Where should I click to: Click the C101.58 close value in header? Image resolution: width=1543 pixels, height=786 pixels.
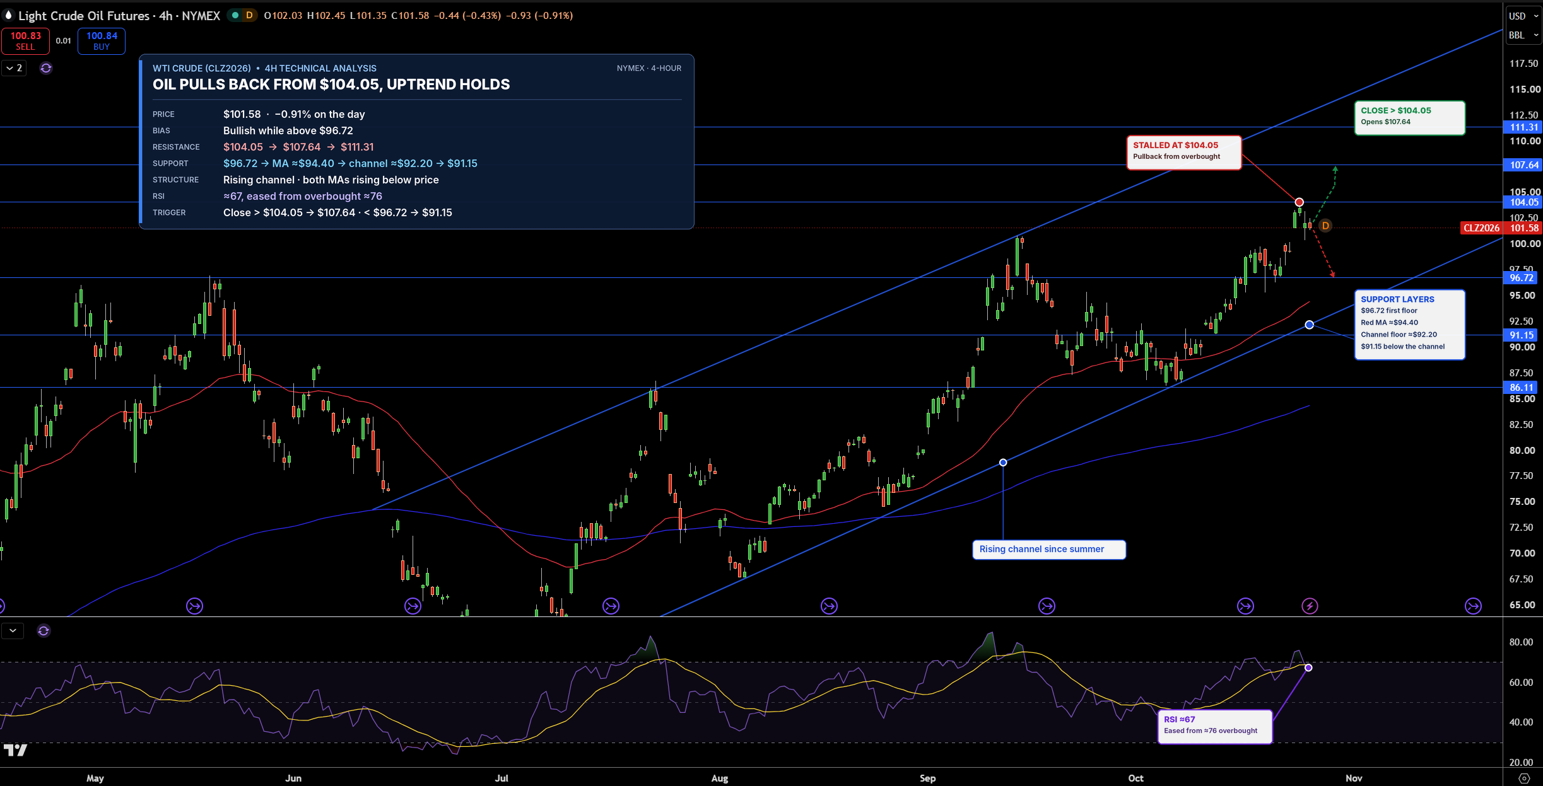(410, 16)
